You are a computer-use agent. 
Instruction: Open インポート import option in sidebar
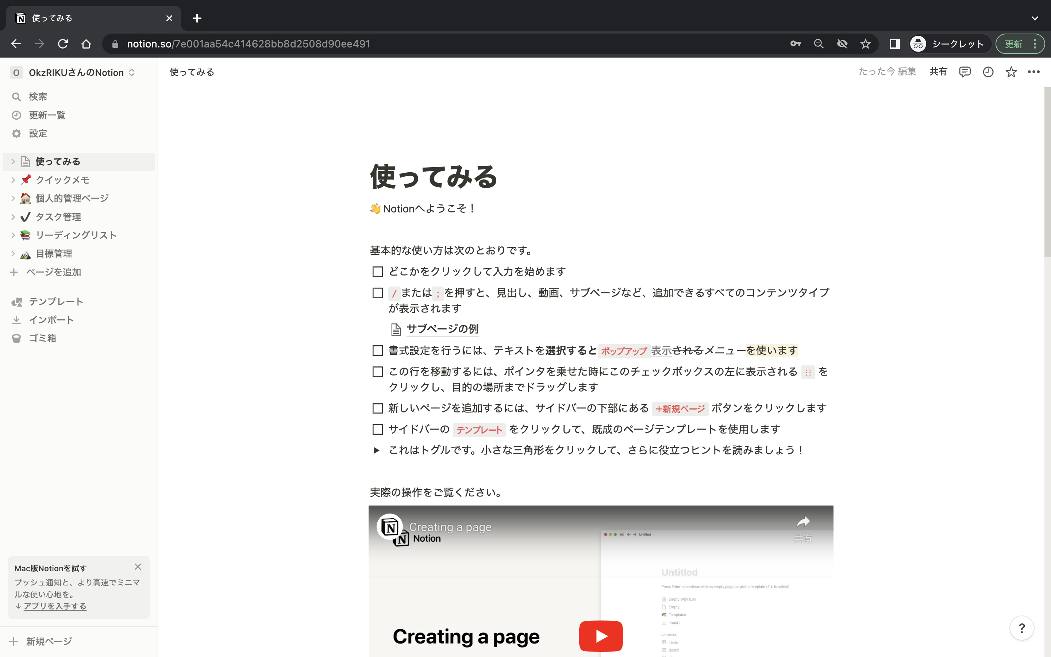[x=51, y=320]
